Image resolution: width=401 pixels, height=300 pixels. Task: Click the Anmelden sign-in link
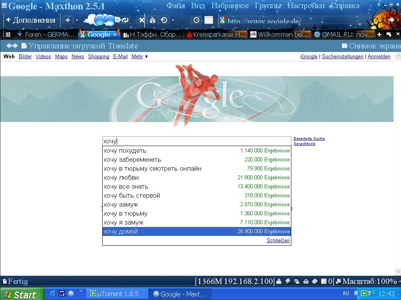tap(379, 56)
